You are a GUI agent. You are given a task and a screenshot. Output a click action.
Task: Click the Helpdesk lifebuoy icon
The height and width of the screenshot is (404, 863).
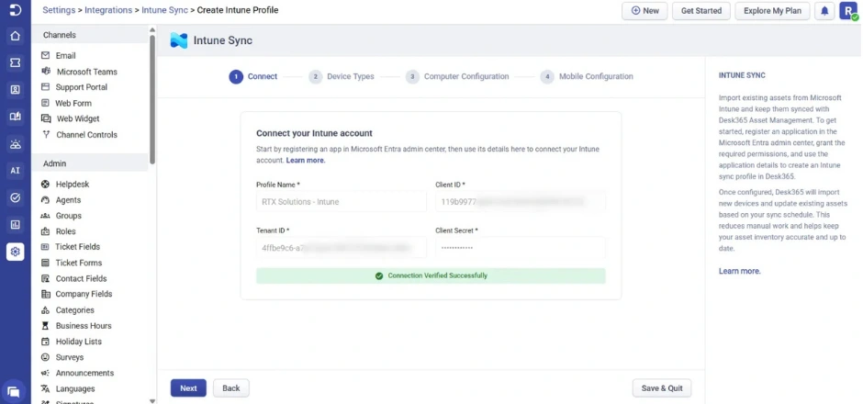coord(46,185)
